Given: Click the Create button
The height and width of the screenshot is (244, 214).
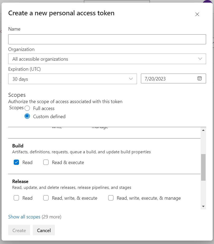Looking at the screenshot, I should click(x=19, y=230).
